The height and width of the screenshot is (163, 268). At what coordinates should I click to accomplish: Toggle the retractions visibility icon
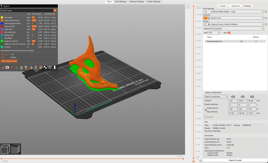coord(12,67)
